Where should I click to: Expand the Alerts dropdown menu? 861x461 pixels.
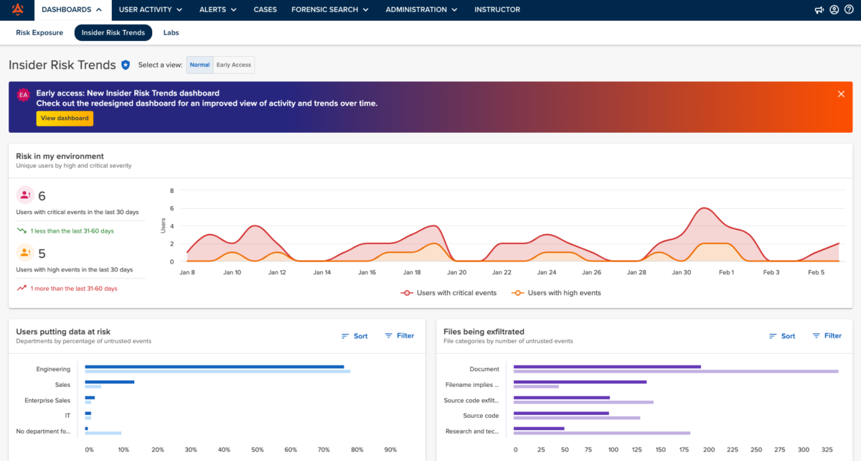[x=217, y=10]
